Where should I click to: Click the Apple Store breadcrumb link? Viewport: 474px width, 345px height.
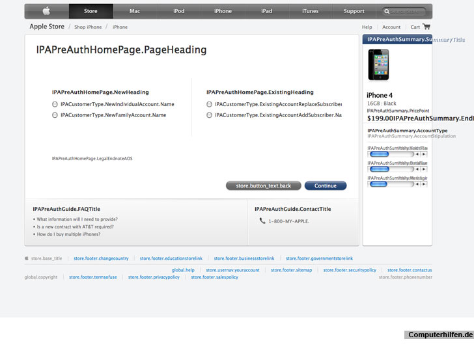click(x=47, y=27)
